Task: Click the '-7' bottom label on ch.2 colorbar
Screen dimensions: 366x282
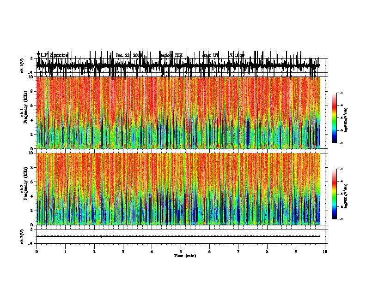Action: pyautogui.click(x=341, y=219)
